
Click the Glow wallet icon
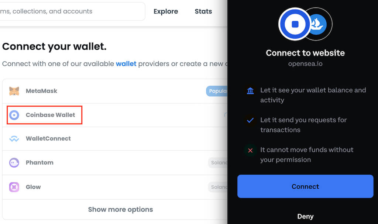coord(14,187)
